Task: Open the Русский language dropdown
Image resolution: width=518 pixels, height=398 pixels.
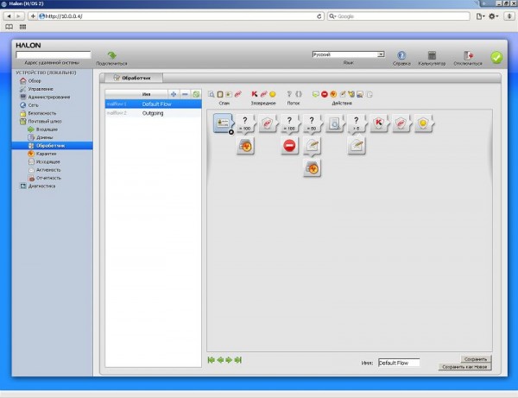Action: [x=348, y=54]
